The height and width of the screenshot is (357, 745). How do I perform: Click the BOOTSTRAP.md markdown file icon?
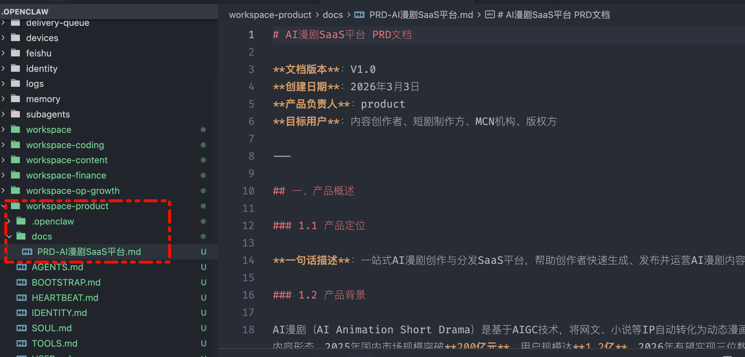click(x=22, y=282)
